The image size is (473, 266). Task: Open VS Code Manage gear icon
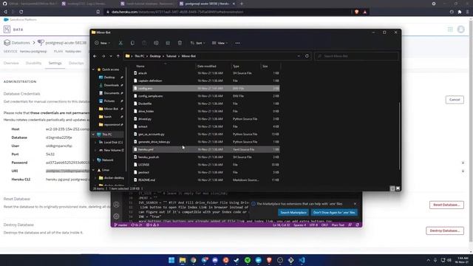coord(117,216)
